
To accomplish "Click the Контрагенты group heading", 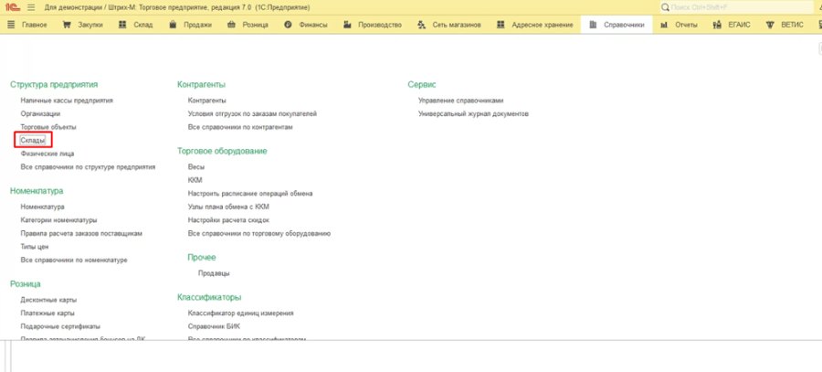I will (x=201, y=84).
